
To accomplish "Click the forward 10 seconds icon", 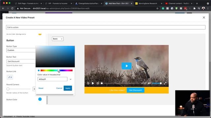I will [x=98, y=83].
